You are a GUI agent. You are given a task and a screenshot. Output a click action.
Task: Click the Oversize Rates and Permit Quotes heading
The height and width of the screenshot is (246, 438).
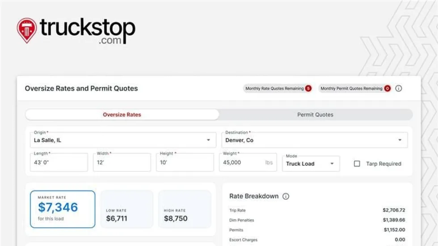[x=81, y=88]
